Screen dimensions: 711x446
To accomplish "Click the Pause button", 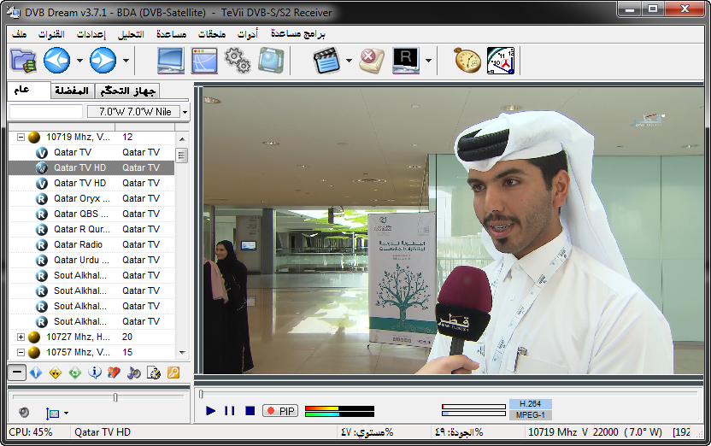I will tap(230, 411).
